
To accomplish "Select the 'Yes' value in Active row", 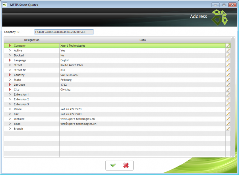I will click(63, 50).
